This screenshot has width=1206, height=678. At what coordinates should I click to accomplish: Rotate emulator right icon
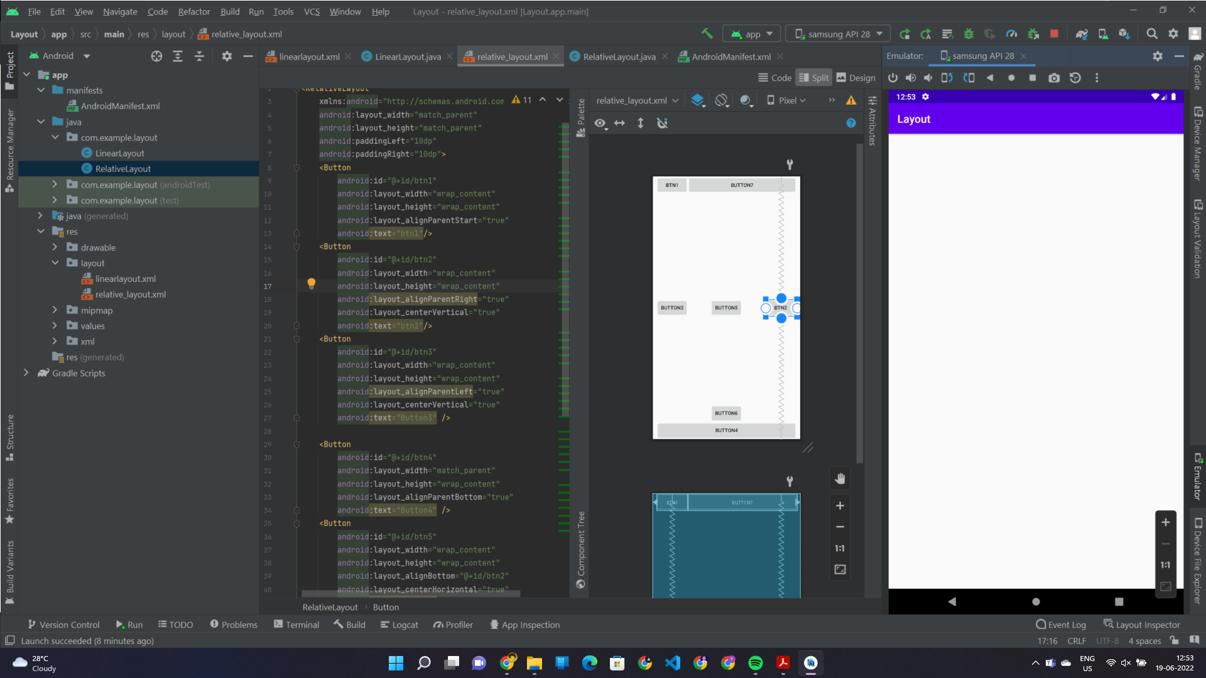click(x=969, y=78)
